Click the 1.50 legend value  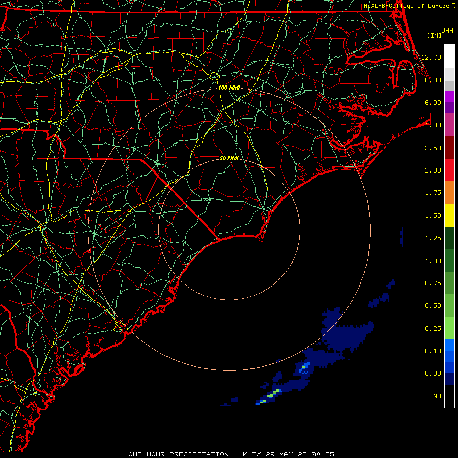[433, 216]
